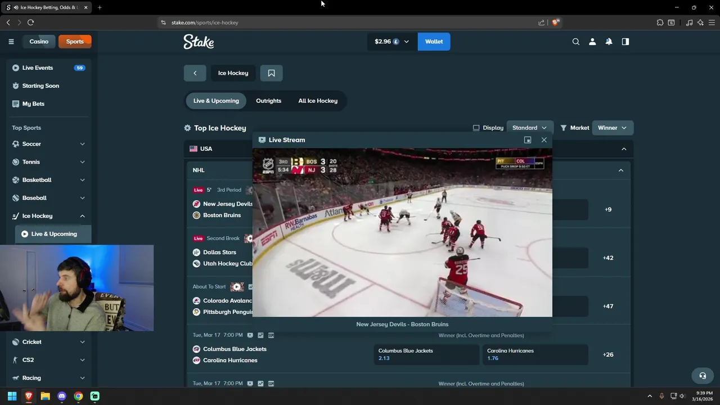Go back with the arrow beside Ice Hockey
The height and width of the screenshot is (405, 720).
pos(195,73)
